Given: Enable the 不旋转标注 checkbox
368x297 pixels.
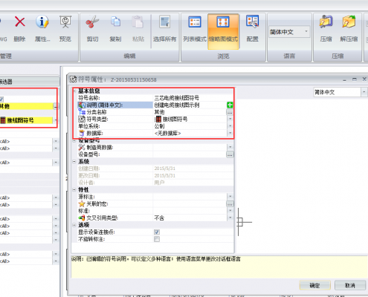Looking at the screenshot, I should click(157, 239).
